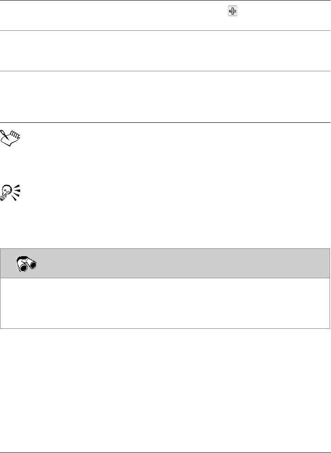The height and width of the screenshot is (453, 331).
Task: Click inside the white box under gray header
Action: (x=165, y=303)
